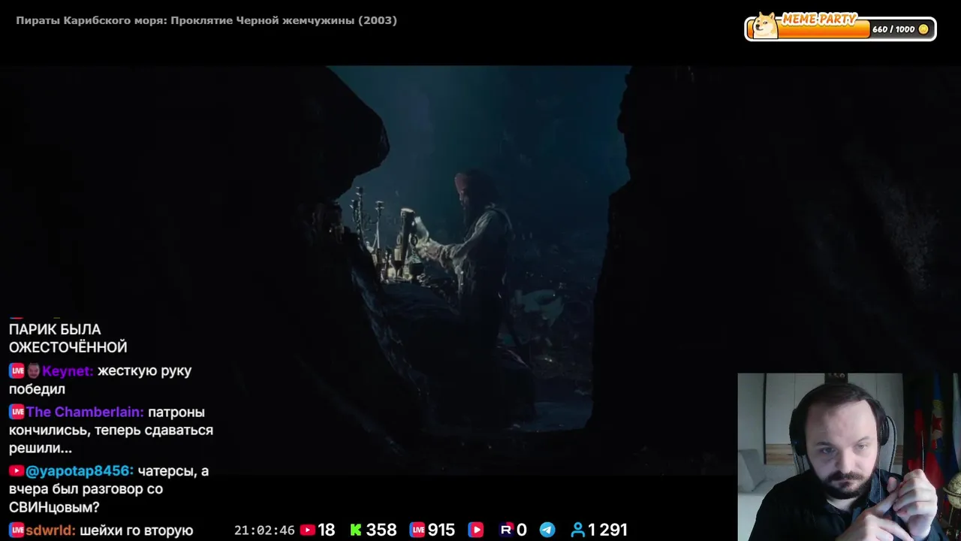961x541 pixels.
Task: Click the total viewers person icon
Action: point(577,530)
